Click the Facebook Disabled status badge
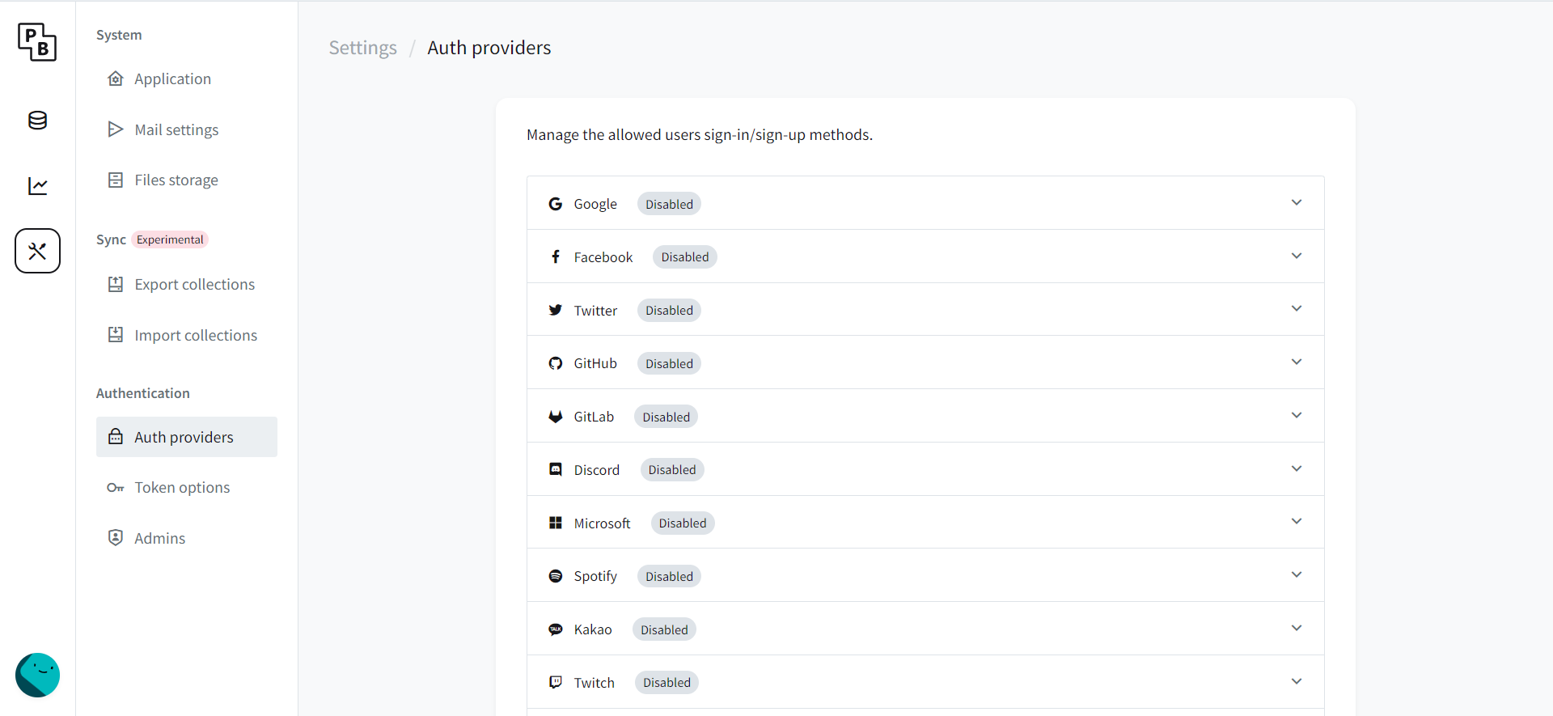Screen dimensions: 1553x716 [685, 257]
